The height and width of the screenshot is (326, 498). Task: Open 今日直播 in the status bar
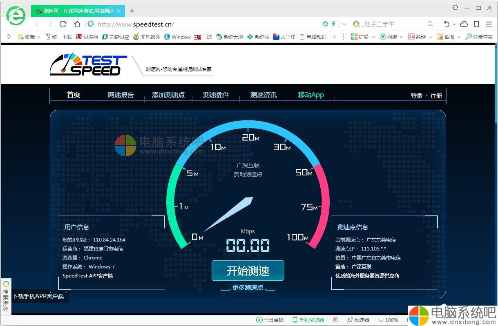click(x=270, y=320)
